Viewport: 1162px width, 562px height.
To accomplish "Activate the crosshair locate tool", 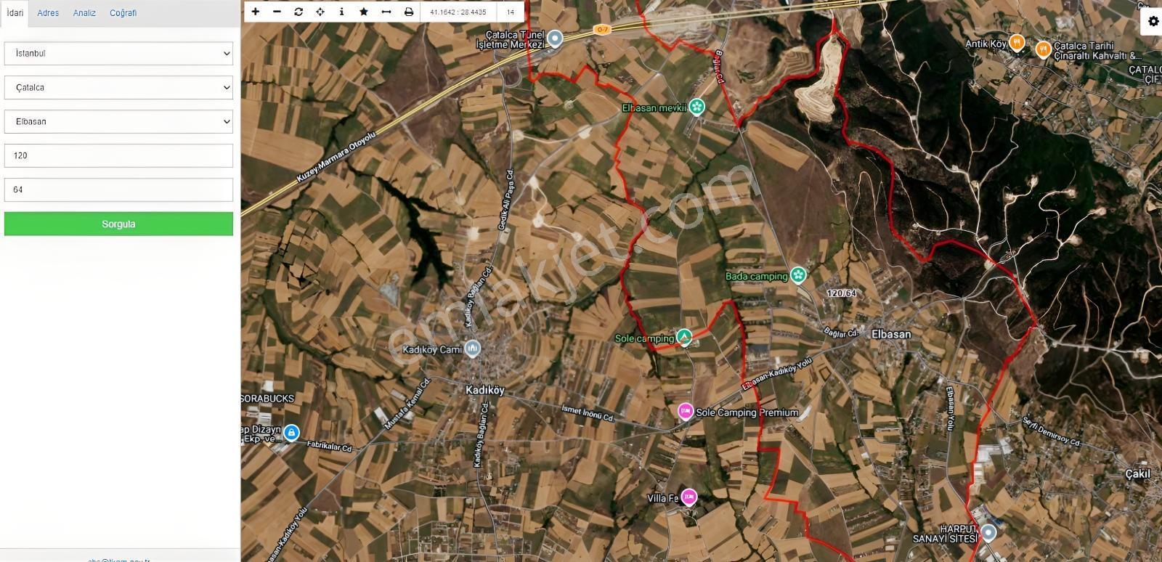I will tap(320, 12).
